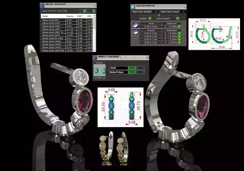
Task: Click the green arrow in the 3.40 X 3.40 row
Action: (x=179, y=40)
